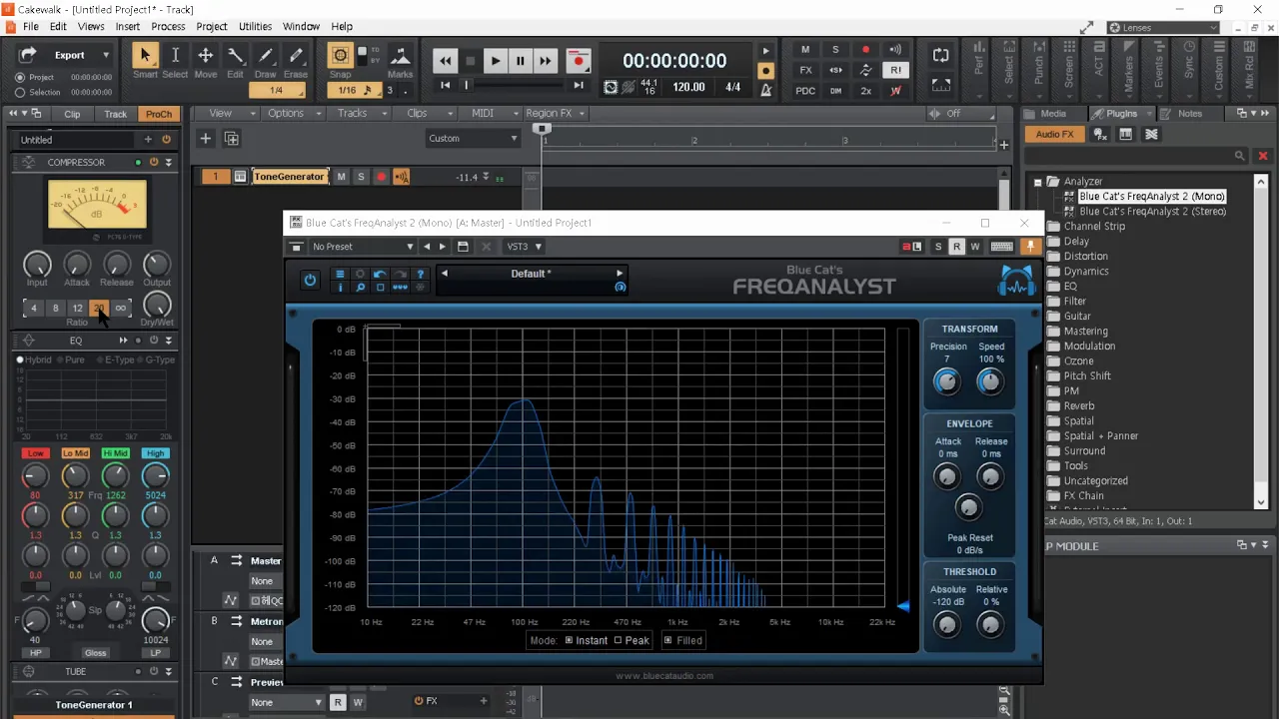
Task: Mute the ToneGenerator track
Action: click(x=341, y=177)
